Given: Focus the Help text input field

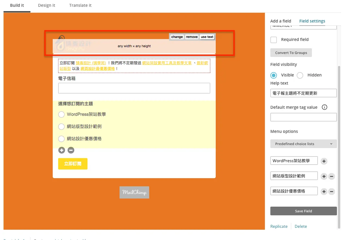Looking at the screenshot, I should click(x=303, y=93).
